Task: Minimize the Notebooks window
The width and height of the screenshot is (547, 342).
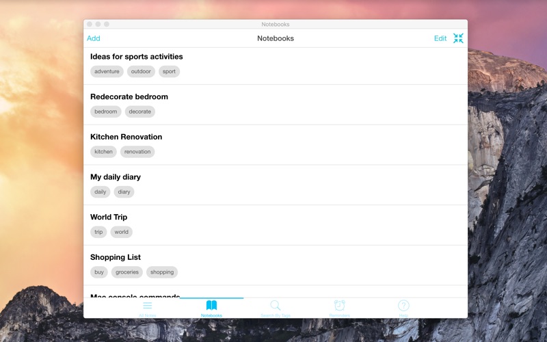Action: click(x=98, y=24)
